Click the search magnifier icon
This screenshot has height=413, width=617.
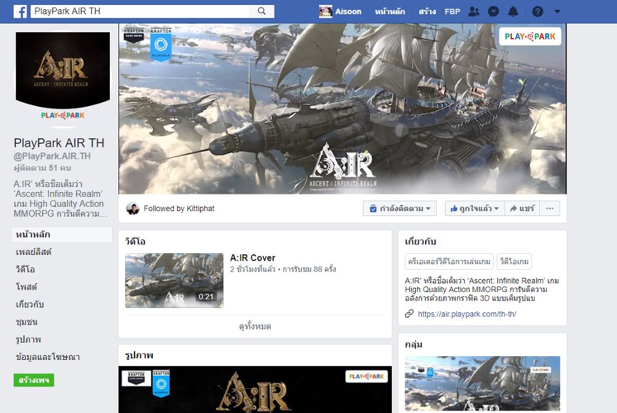[262, 11]
